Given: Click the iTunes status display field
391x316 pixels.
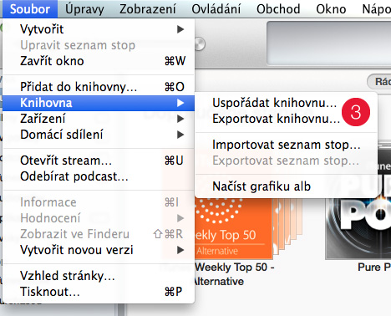Looking at the screenshot, I should (x=329, y=43).
